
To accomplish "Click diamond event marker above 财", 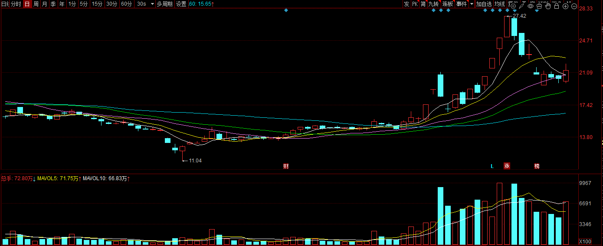I will coord(286,10).
